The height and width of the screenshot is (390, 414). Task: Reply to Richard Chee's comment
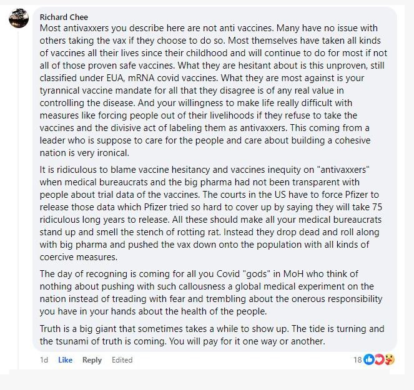[92, 360]
